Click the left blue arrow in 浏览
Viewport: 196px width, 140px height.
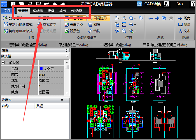coord(151,18)
